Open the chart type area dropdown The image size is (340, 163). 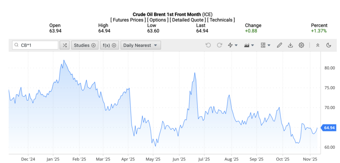click(x=249, y=45)
